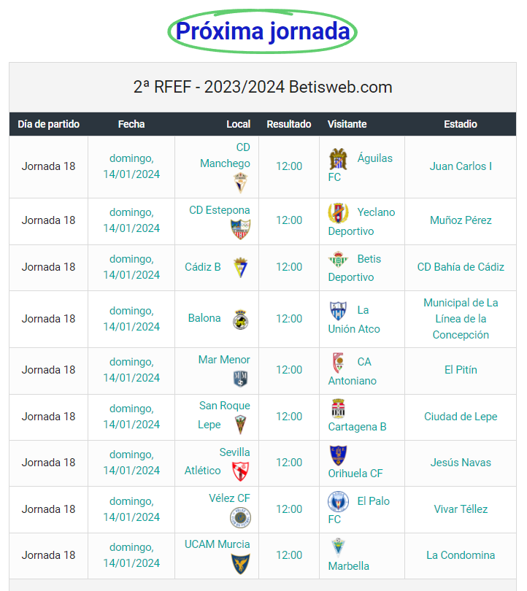The height and width of the screenshot is (591, 527).
Task: Open the CD Bahía de Cádiz stadium link
Action: click(x=461, y=267)
